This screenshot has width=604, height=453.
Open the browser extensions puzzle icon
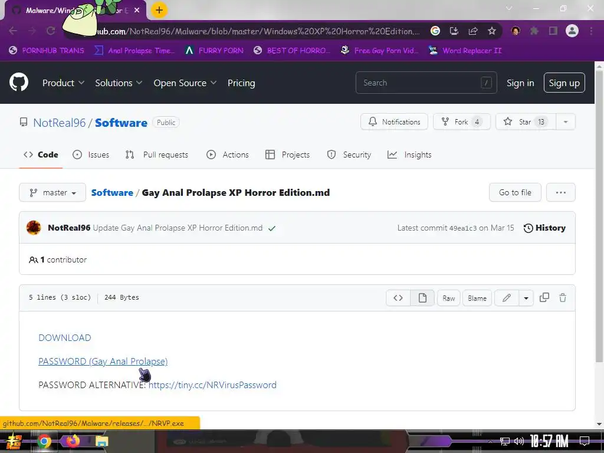(534, 31)
